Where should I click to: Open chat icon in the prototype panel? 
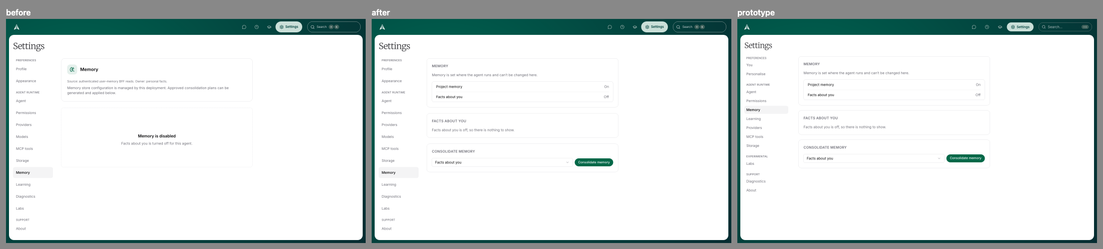[x=974, y=27]
